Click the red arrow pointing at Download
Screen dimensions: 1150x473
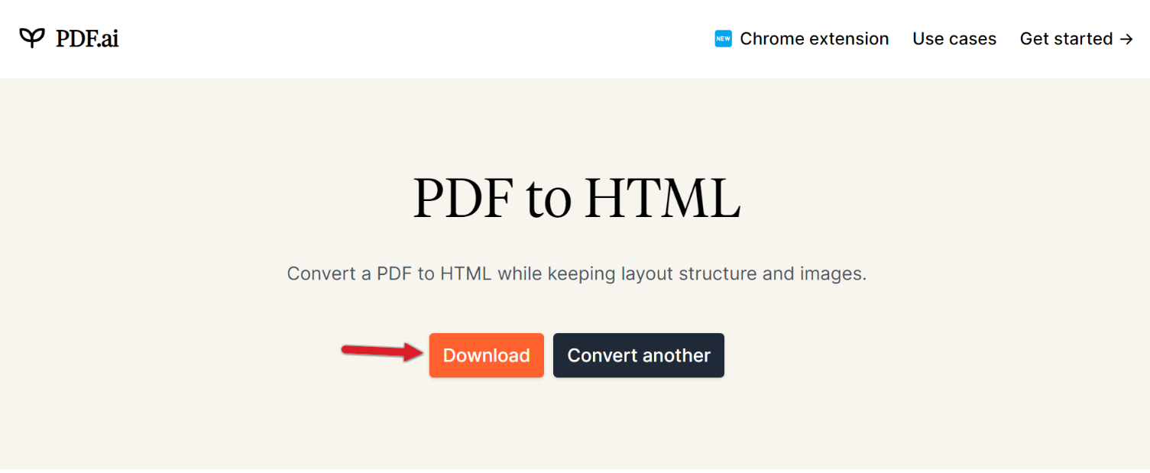click(381, 352)
